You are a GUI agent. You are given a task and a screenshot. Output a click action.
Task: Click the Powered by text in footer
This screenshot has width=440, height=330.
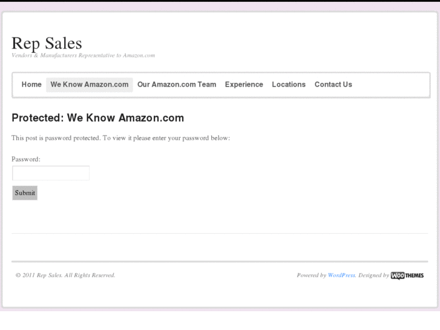(311, 276)
